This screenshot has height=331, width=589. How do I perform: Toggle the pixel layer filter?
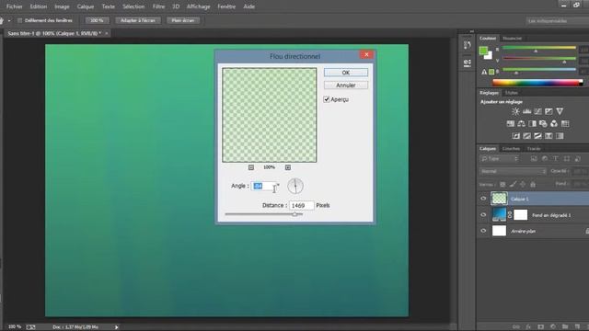pyautogui.click(x=534, y=159)
